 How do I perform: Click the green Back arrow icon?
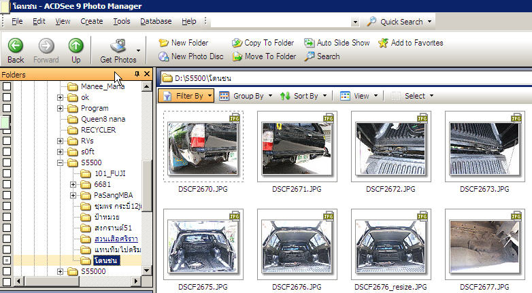[x=16, y=46]
